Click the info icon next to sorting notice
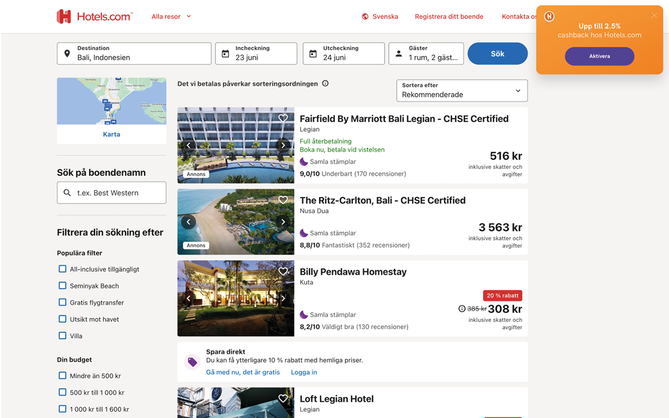This screenshot has height=418, width=669. [325, 84]
